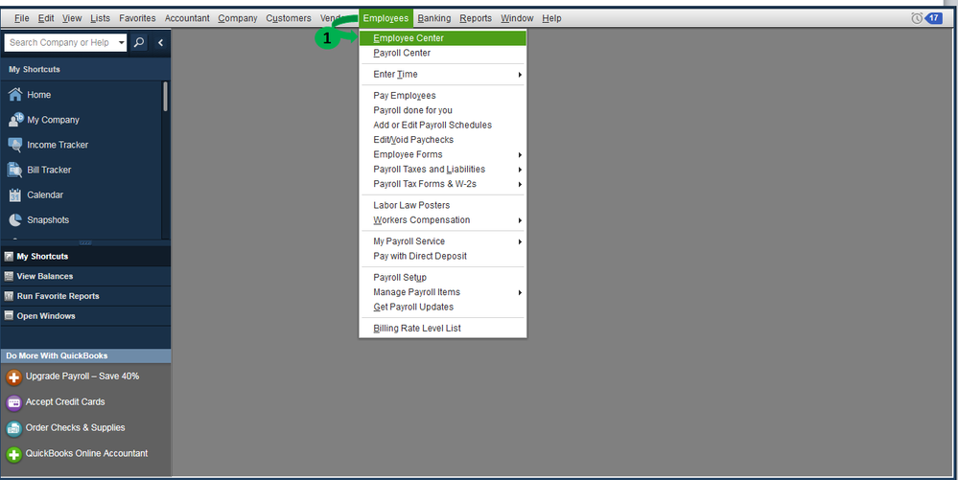Click the Snapshots pie chart icon
This screenshot has height=480, width=958.
pyautogui.click(x=15, y=219)
